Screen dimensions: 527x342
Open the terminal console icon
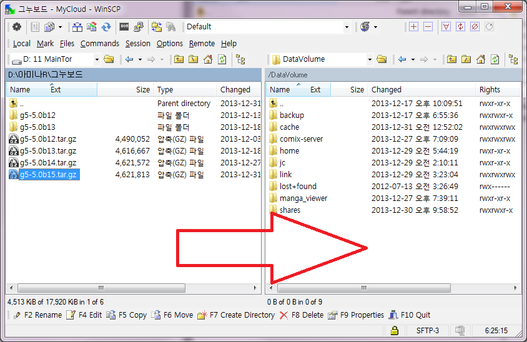point(124,27)
